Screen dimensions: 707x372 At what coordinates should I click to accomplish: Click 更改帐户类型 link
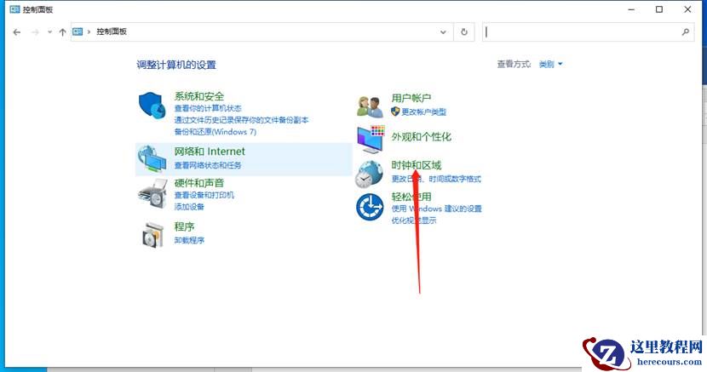(423, 112)
